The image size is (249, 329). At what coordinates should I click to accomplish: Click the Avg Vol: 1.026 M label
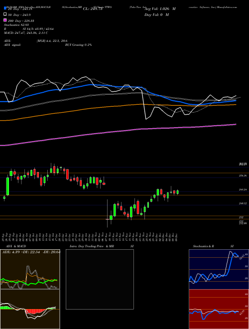pyautogui.click(x=160, y=9)
